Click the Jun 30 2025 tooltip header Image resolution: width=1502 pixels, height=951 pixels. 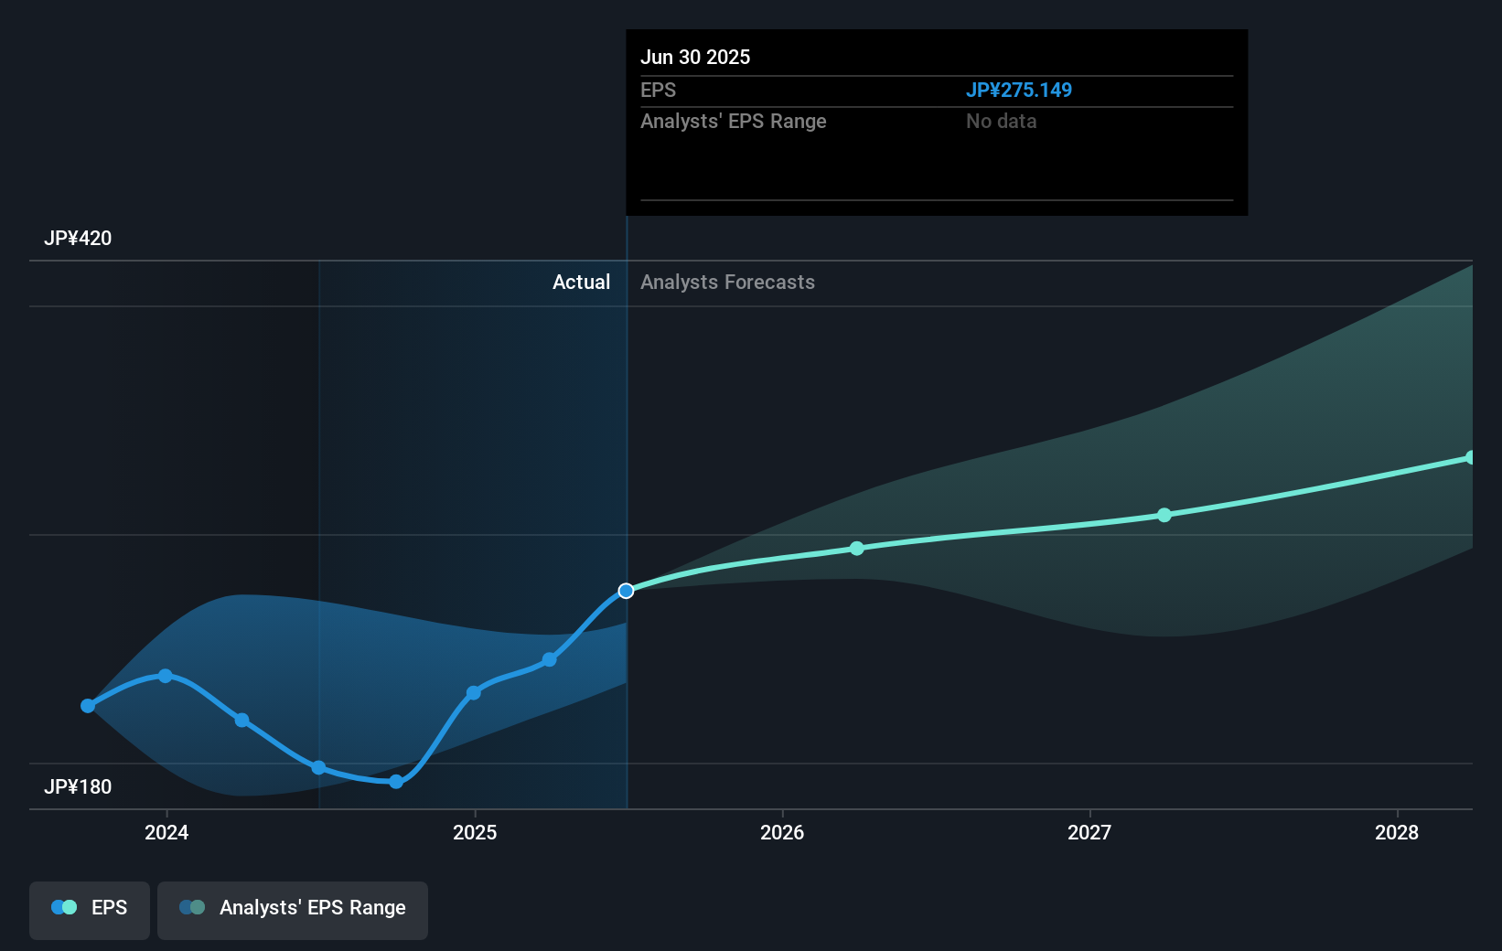tap(695, 57)
